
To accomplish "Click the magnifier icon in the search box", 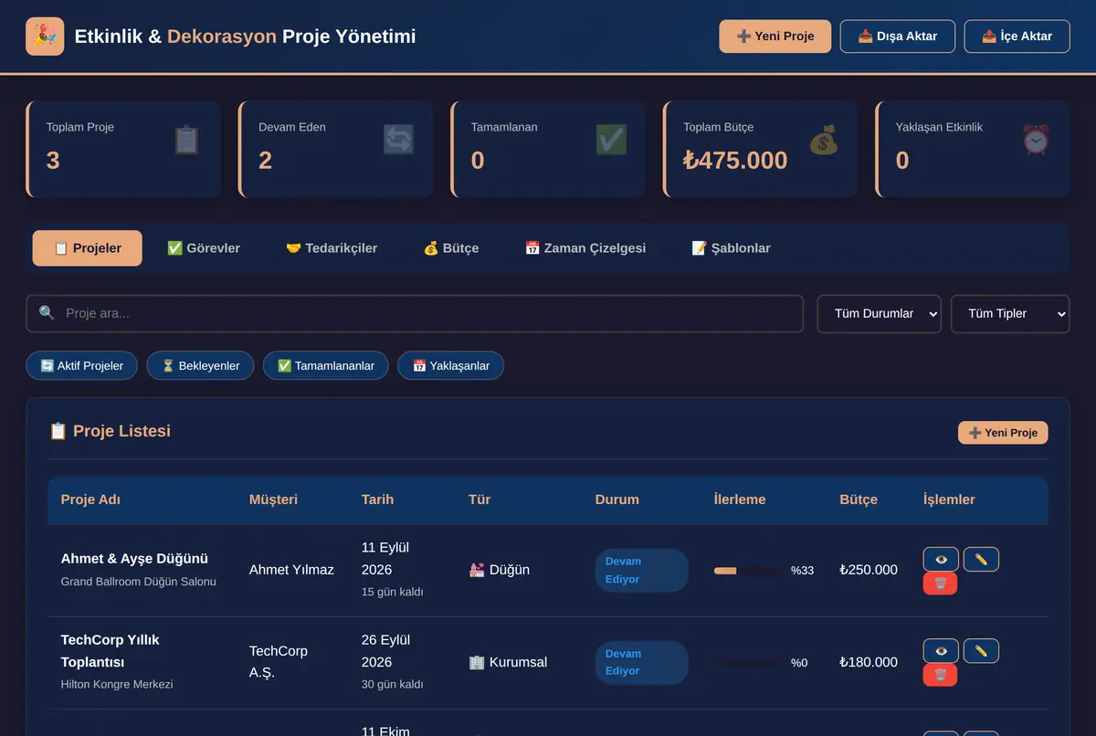I will coord(47,313).
